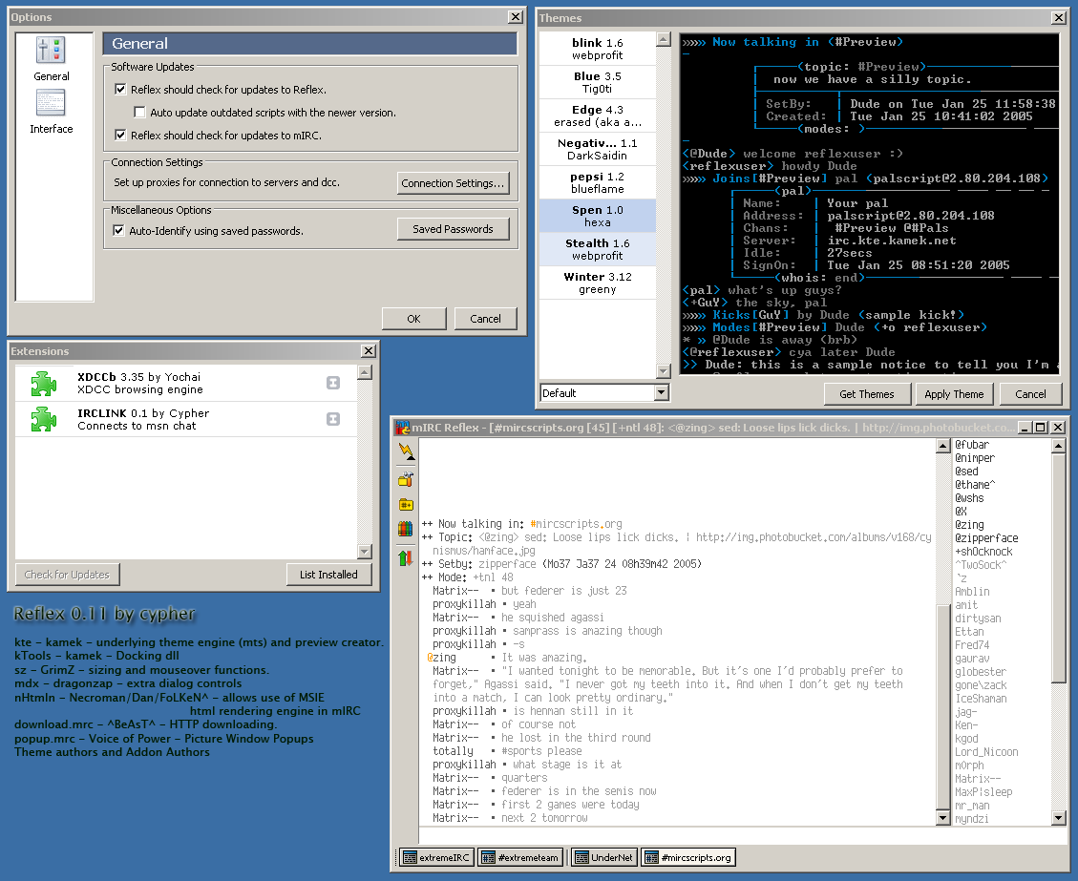Select the XDCCb 3.35 by Yochai extension row

coord(185,383)
